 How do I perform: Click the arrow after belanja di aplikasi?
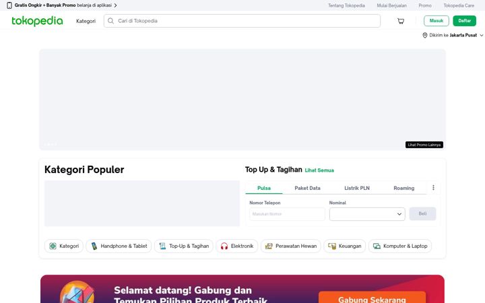pyautogui.click(x=115, y=5)
